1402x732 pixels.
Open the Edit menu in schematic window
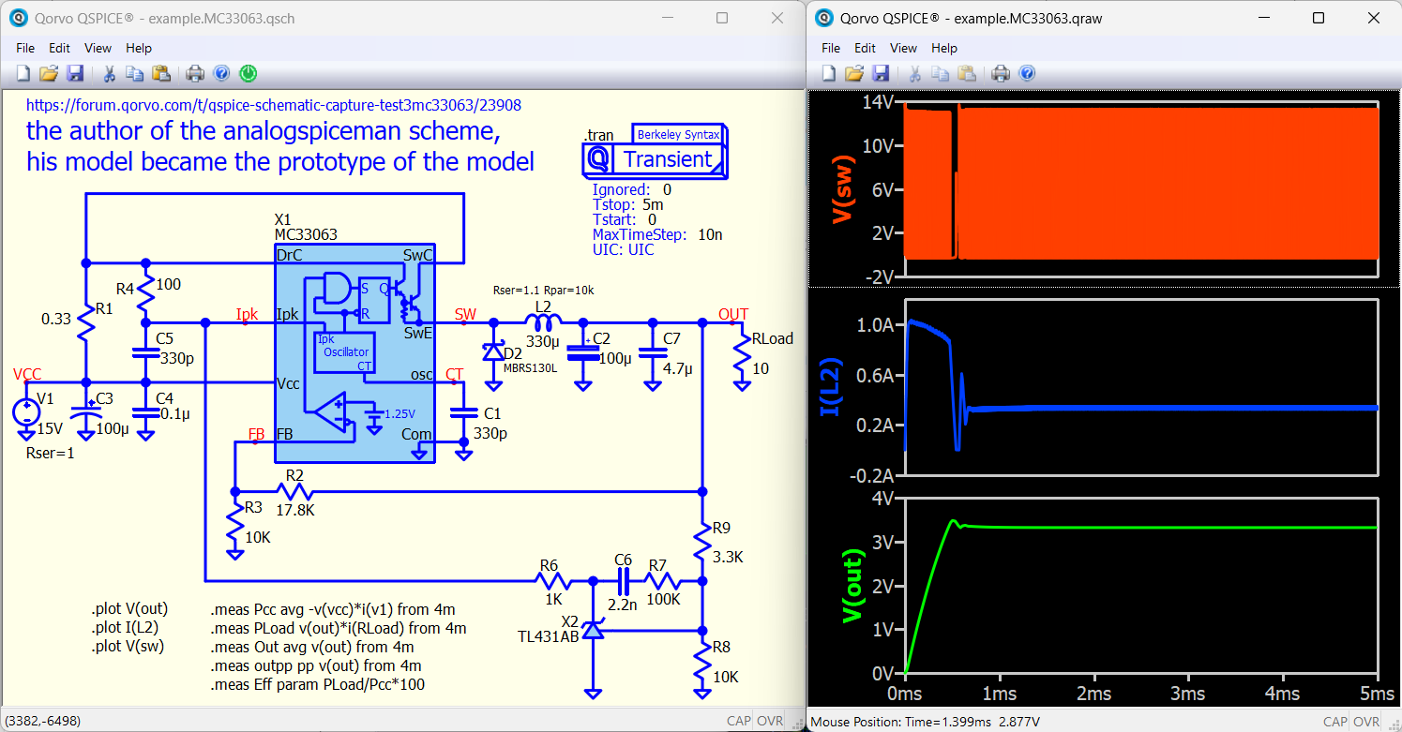pyautogui.click(x=60, y=48)
